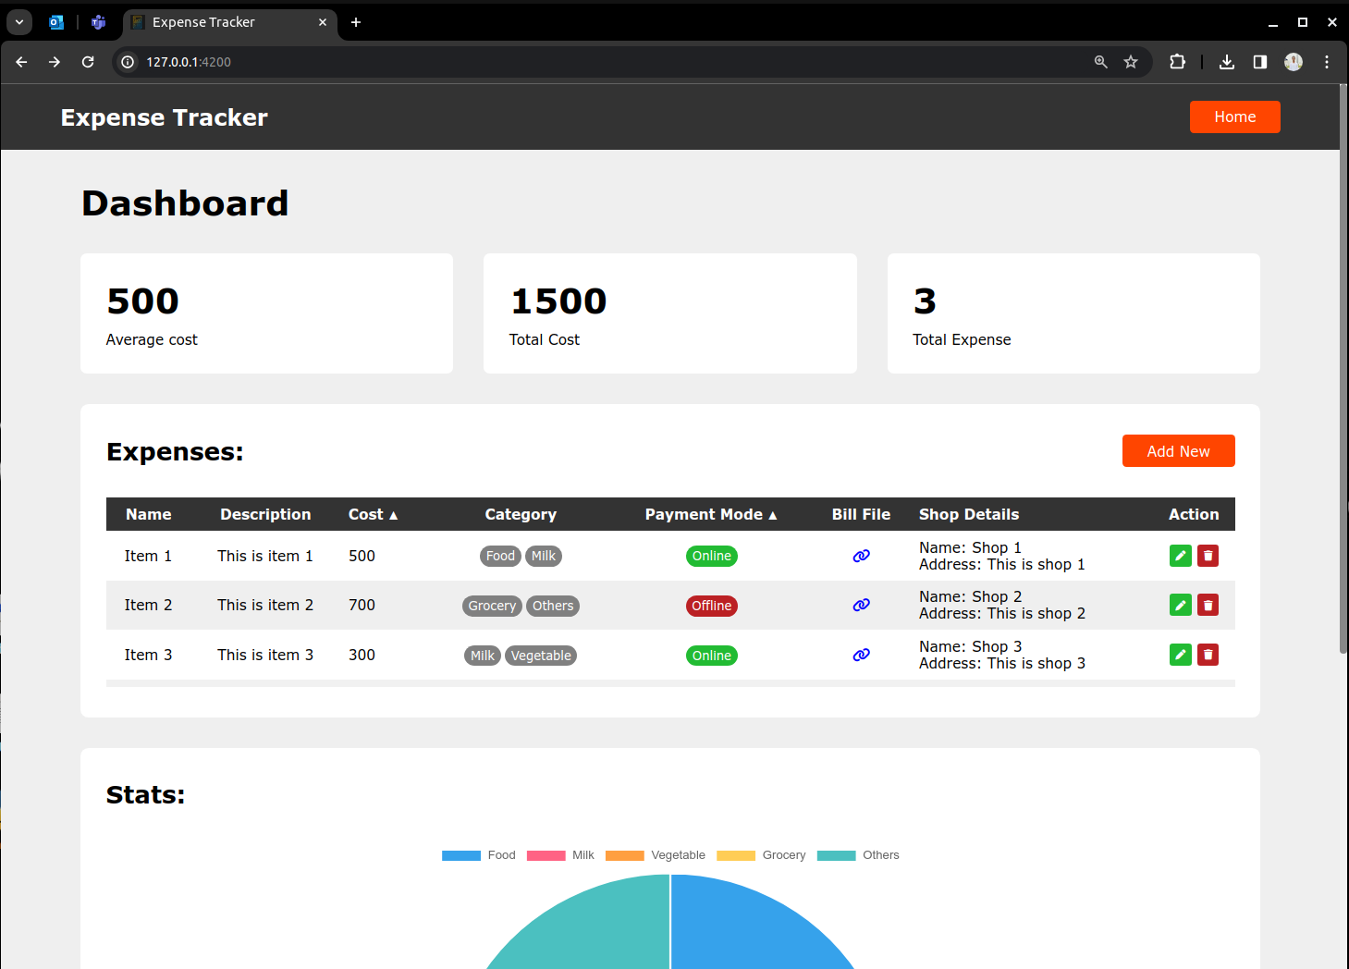Click the Home button in header
The height and width of the screenshot is (969, 1349).
coord(1234,117)
